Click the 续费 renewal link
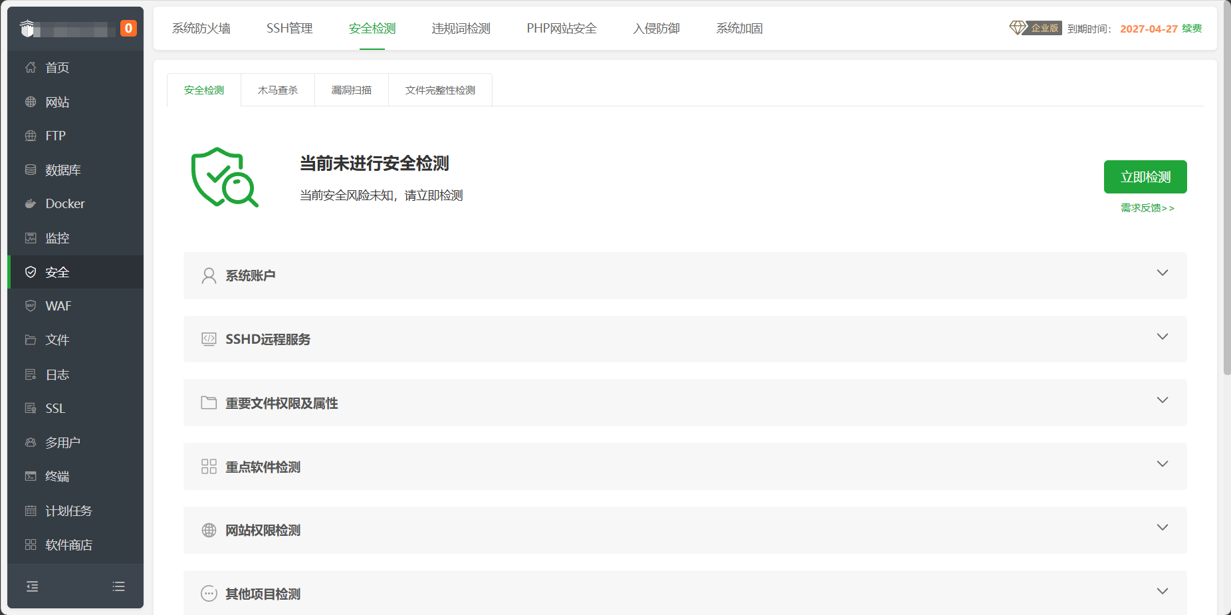 [x=1192, y=29]
